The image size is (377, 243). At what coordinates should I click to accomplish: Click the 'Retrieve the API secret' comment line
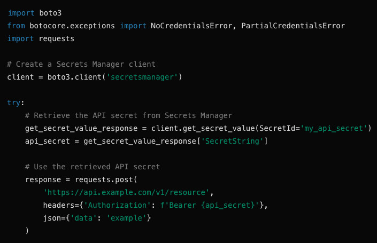[x=128, y=115]
